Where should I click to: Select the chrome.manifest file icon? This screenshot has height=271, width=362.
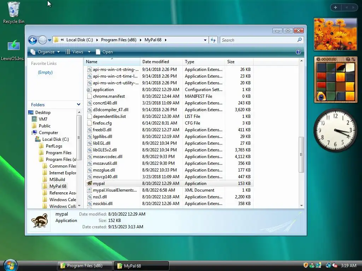pos(89,96)
